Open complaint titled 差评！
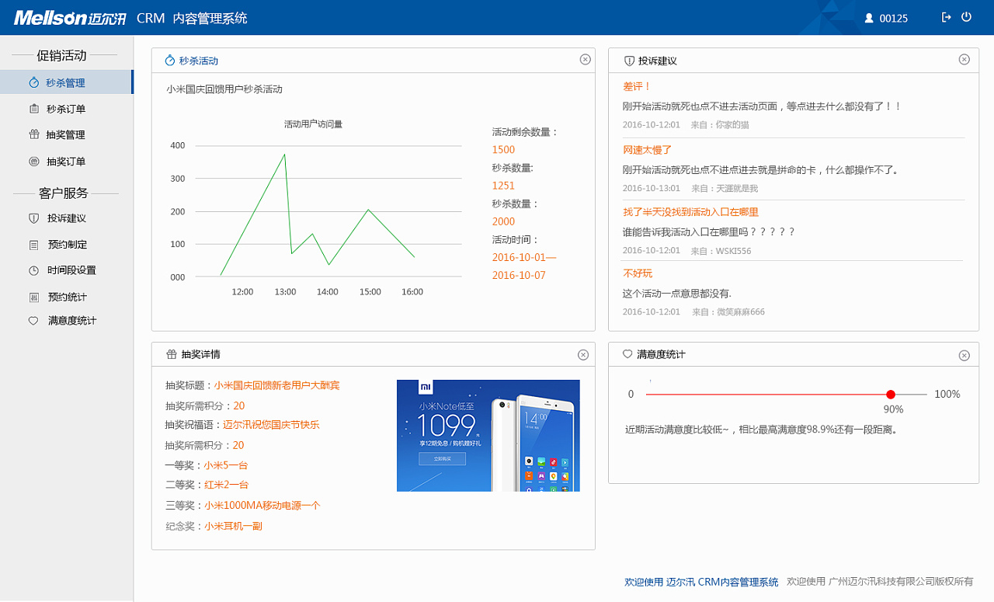994x602 pixels. (x=637, y=86)
